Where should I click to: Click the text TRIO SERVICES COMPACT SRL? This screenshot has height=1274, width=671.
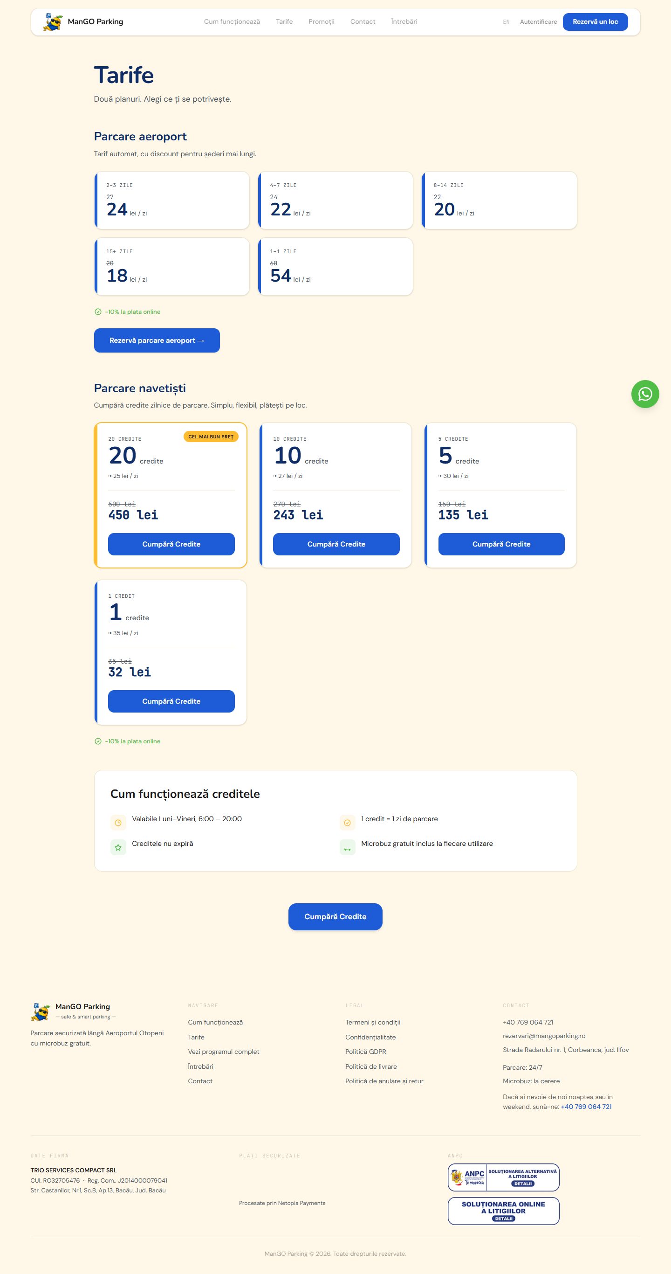click(x=74, y=1170)
